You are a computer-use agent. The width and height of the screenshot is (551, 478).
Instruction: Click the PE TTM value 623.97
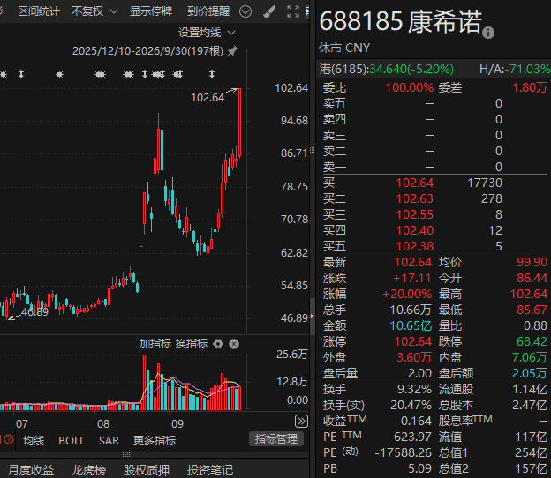pos(412,437)
